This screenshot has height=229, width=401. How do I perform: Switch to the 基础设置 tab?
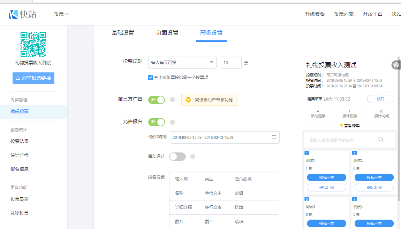(x=123, y=33)
